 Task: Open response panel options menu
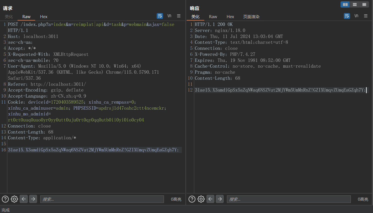coord(366,16)
